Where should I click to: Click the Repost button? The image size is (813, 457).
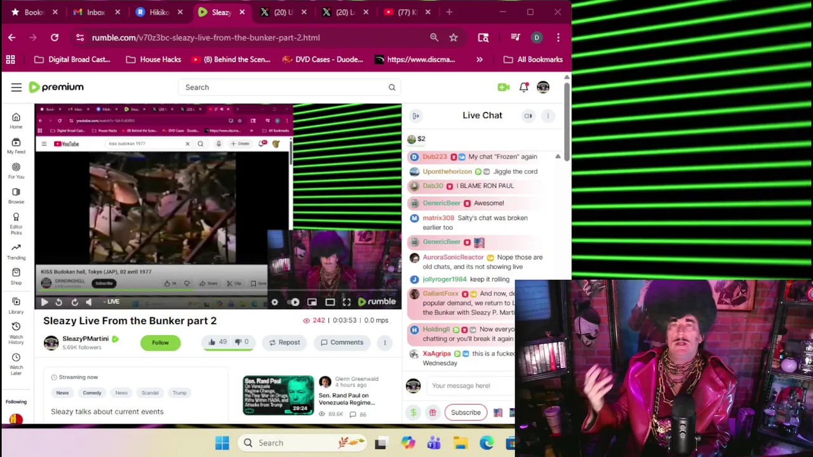tap(284, 343)
